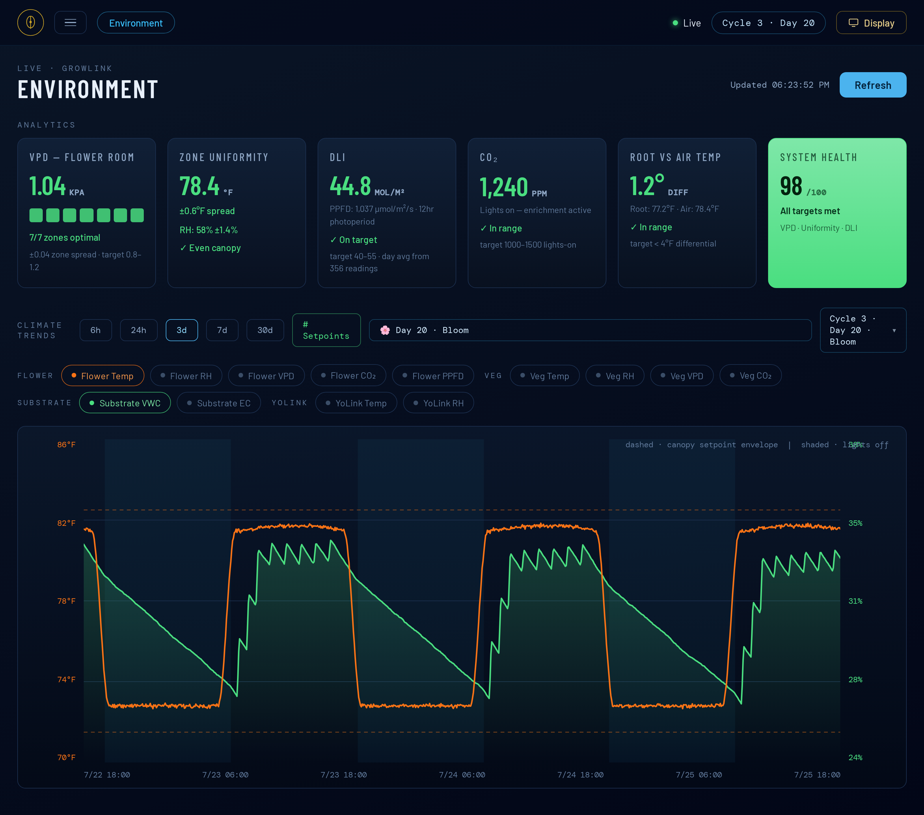Click the 7/7 zones optimal text

[x=65, y=238]
